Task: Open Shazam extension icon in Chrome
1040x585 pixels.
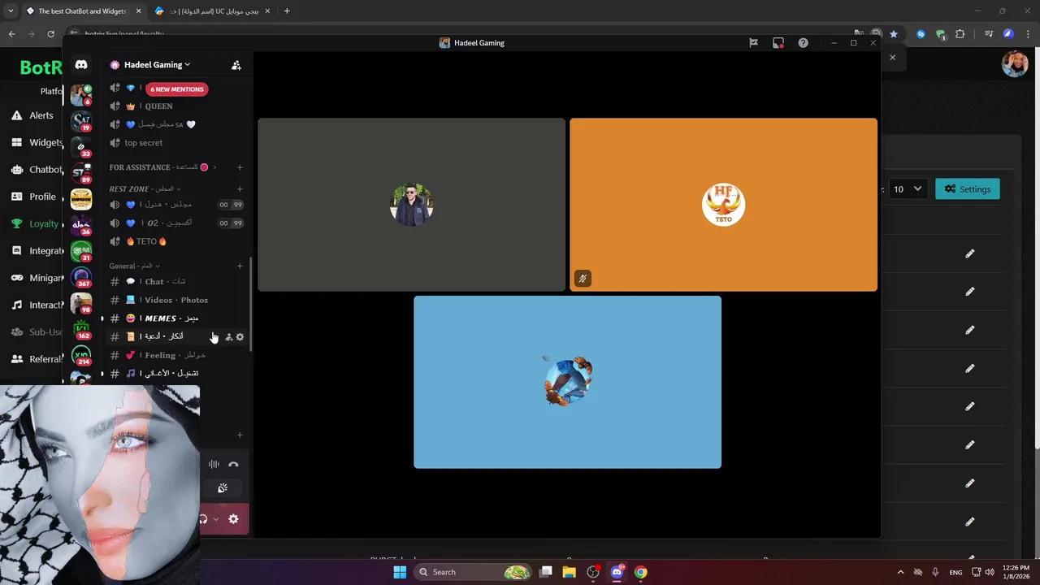Action: tap(921, 34)
